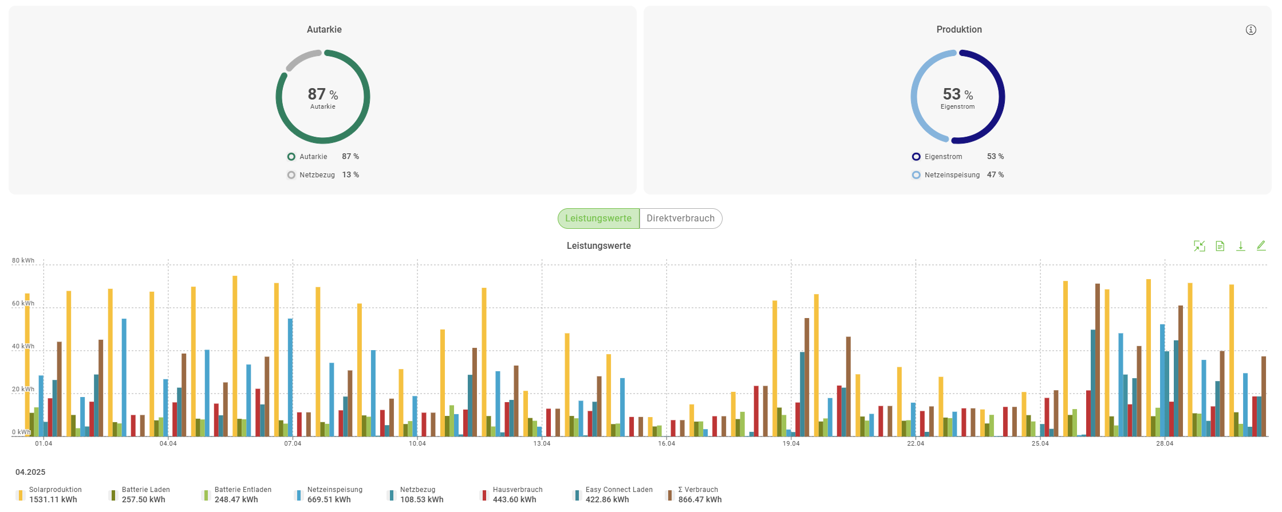Screen dimensions: 1282x512
Task: Click the Batterie Entladen legend label
Action: (x=243, y=490)
